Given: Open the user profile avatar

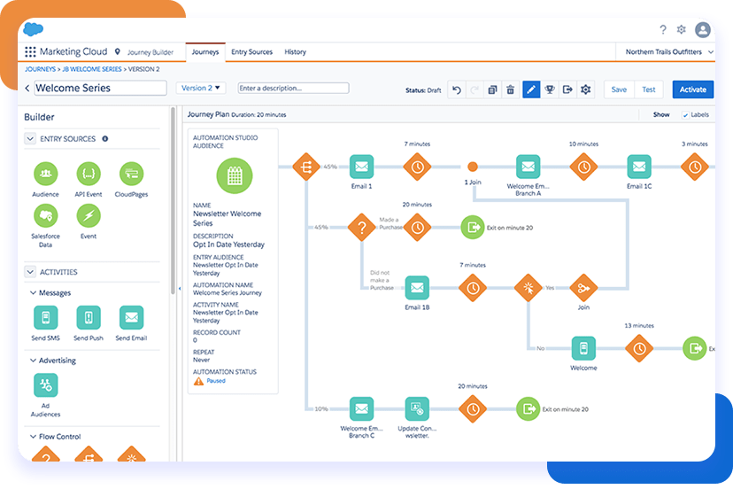Looking at the screenshot, I should point(703,29).
